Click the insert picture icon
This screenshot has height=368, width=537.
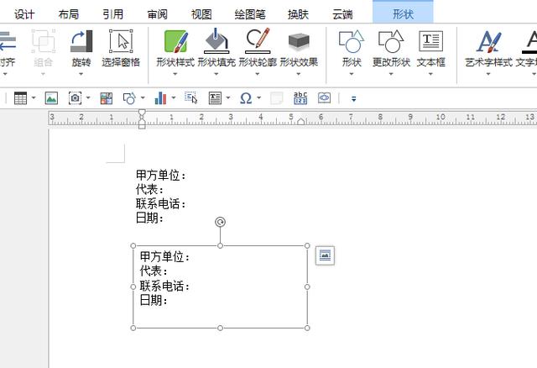[x=51, y=98]
